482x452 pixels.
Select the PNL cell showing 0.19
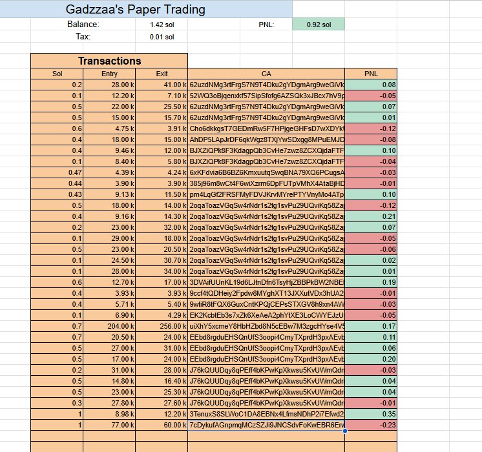click(371, 282)
